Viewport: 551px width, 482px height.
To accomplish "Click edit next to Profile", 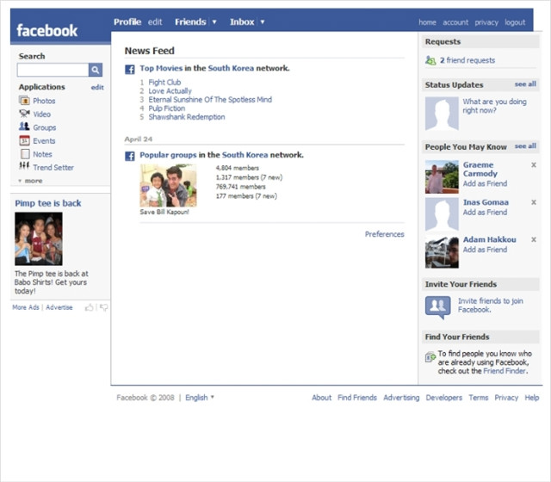I will point(155,22).
